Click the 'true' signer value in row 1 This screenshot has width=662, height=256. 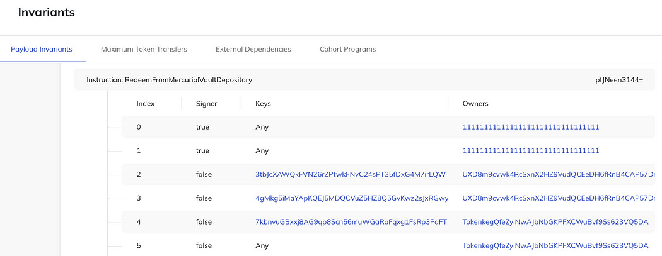coord(202,150)
